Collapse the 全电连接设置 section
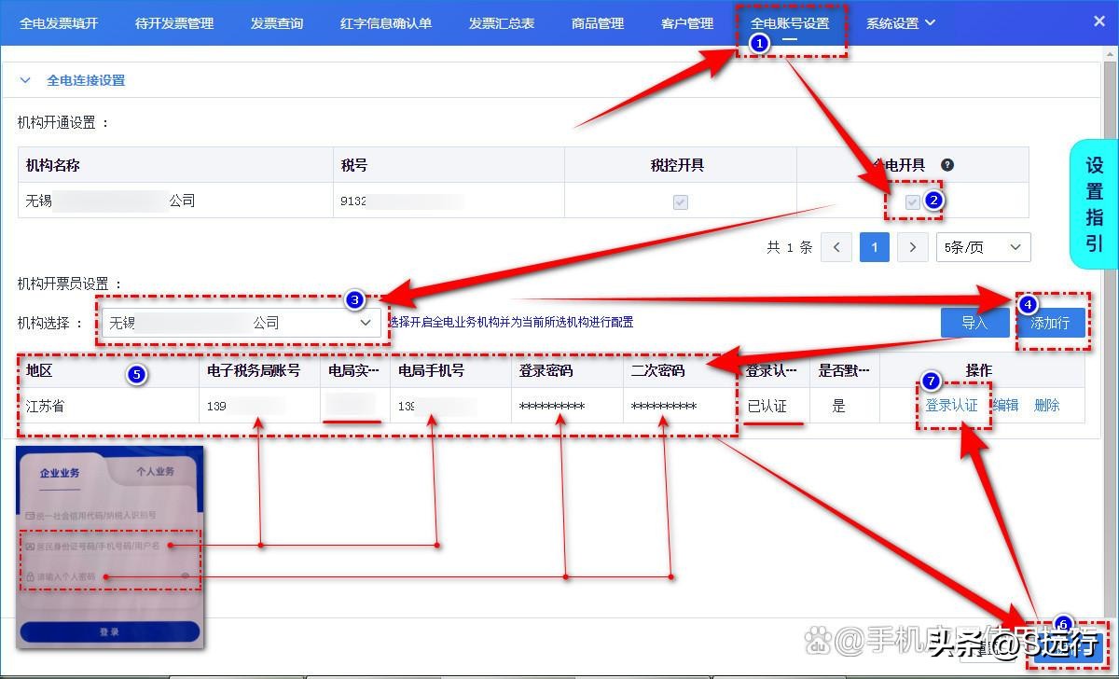 coord(24,80)
